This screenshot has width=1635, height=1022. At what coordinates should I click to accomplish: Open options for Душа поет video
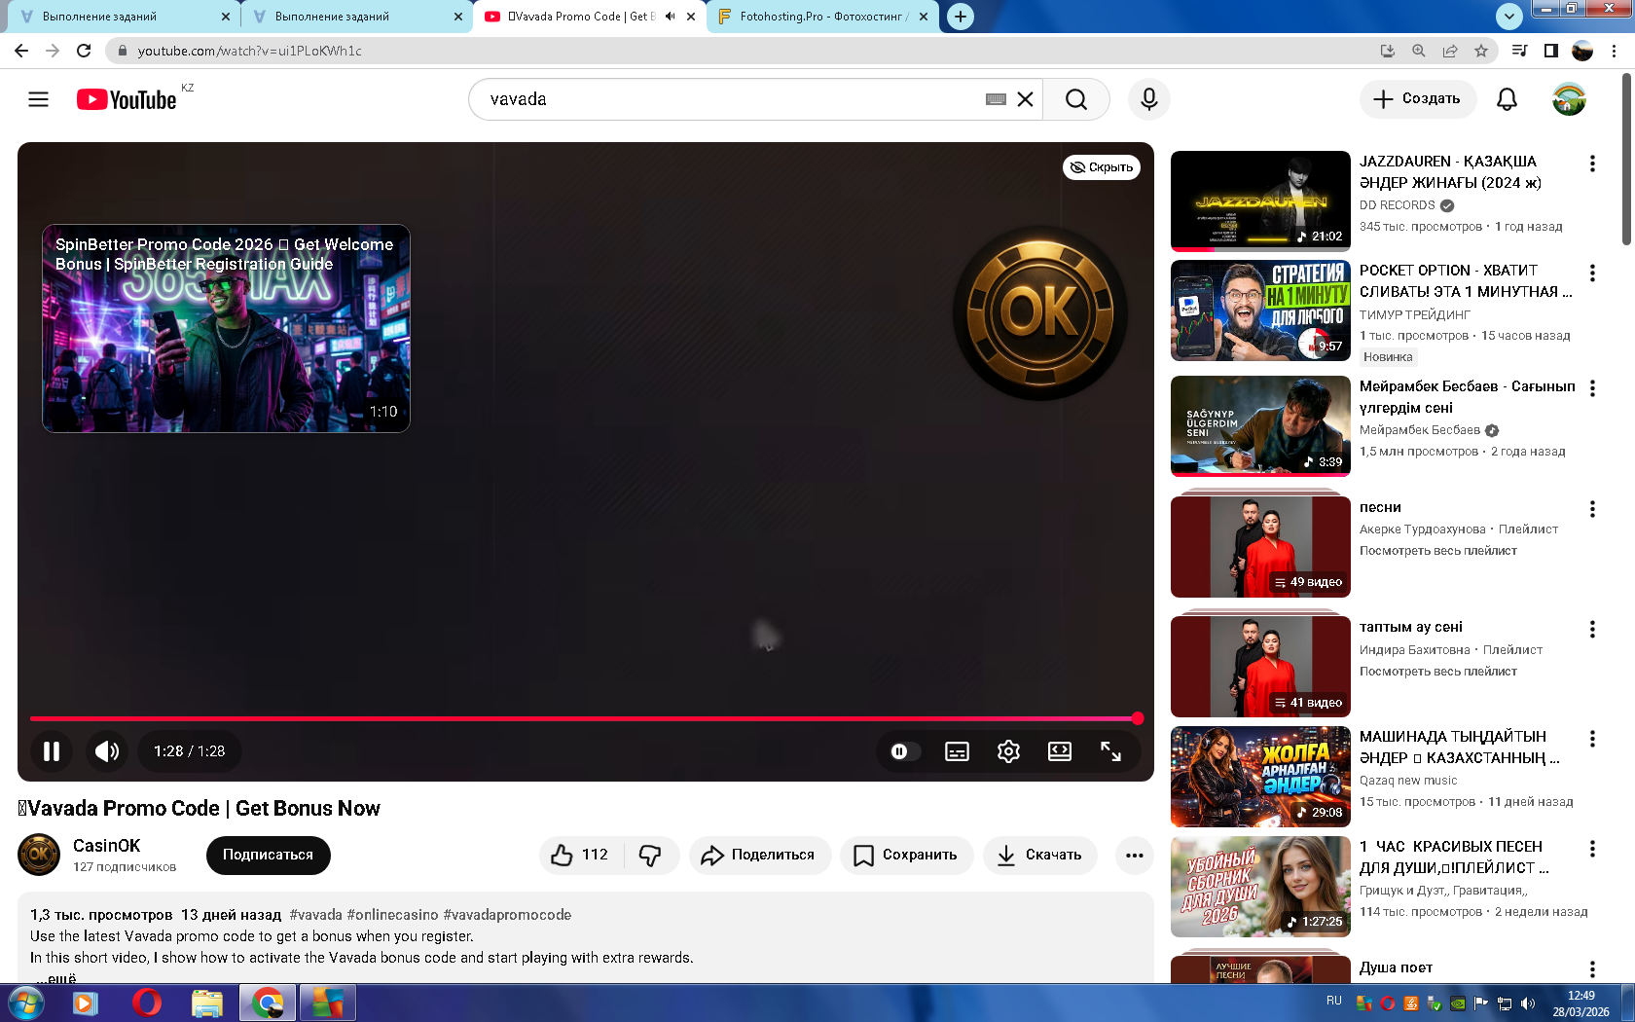[1592, 969]
